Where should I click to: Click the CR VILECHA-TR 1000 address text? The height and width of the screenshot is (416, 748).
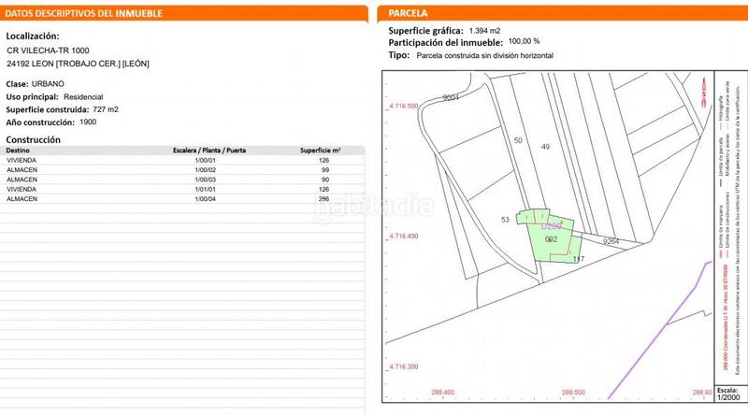pos(48,50)
